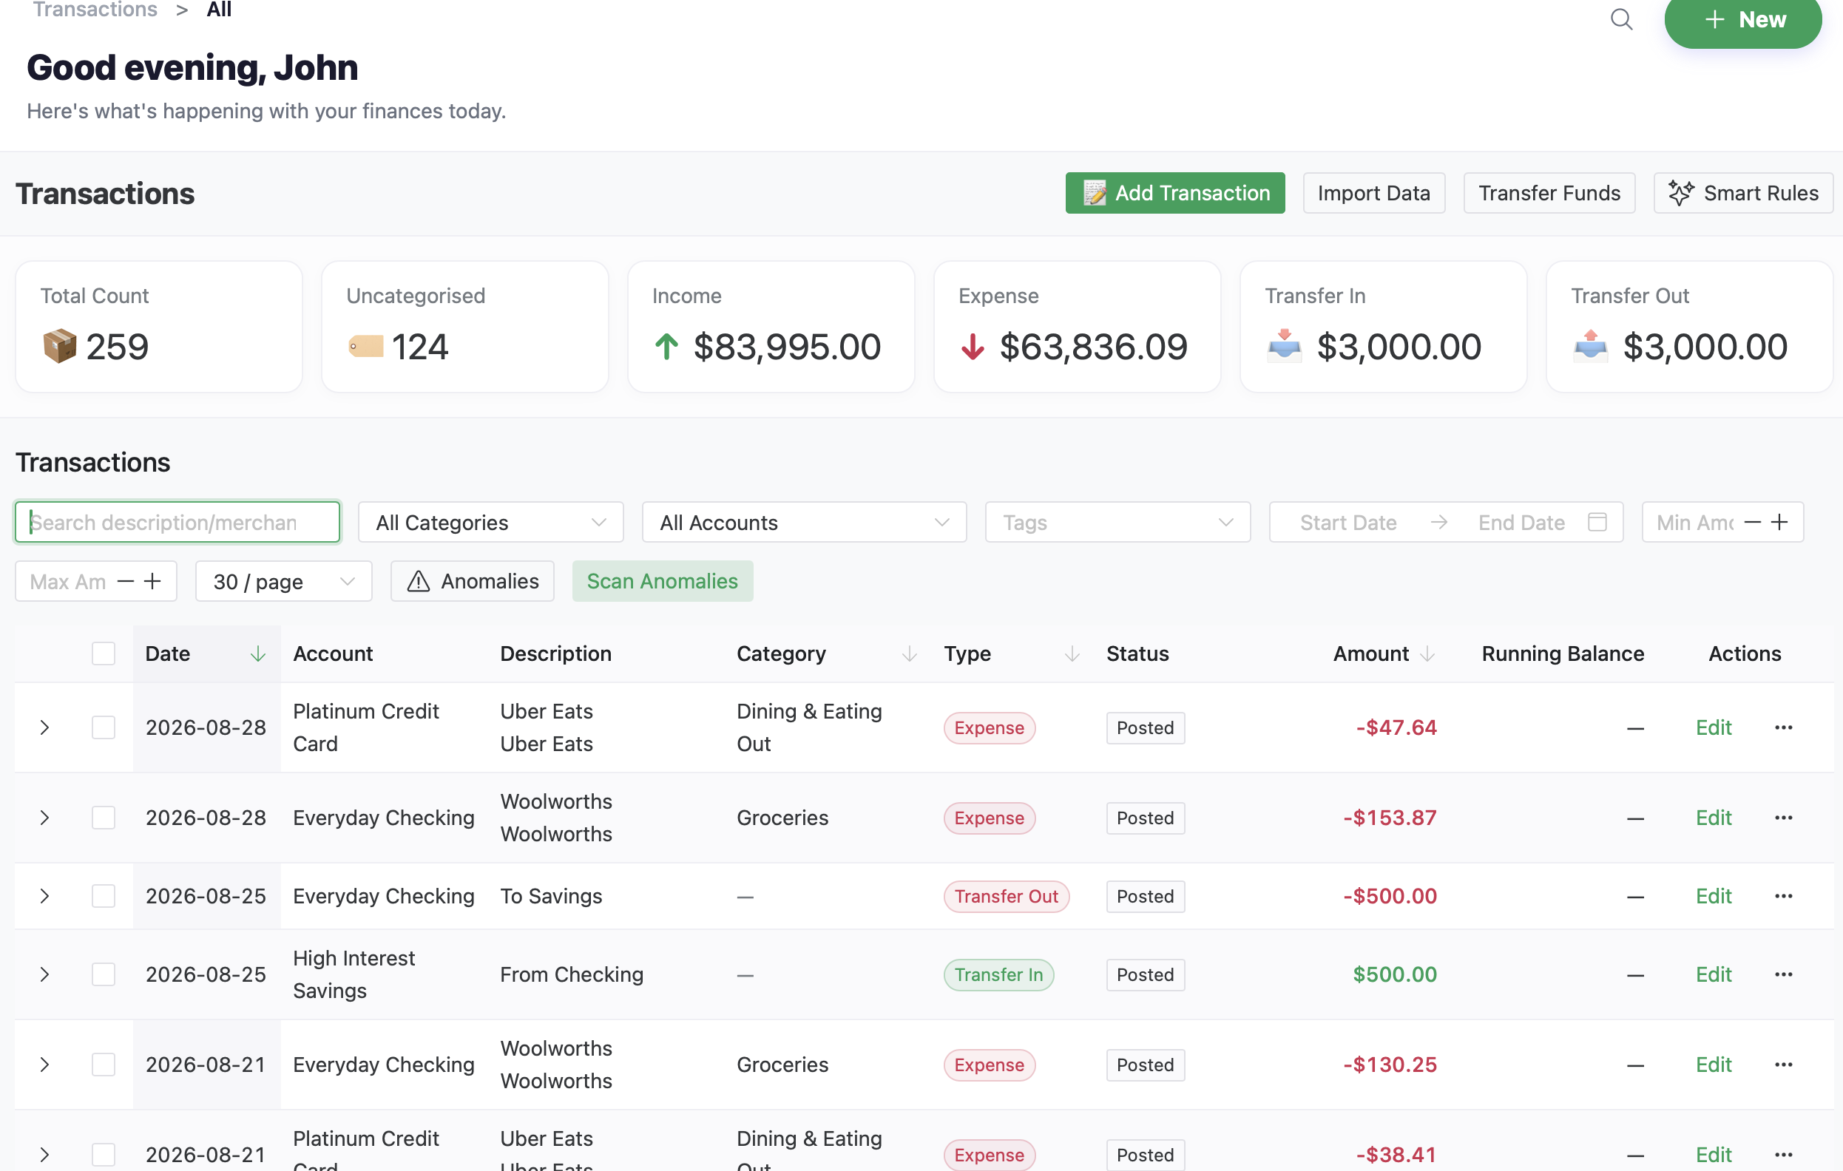Click the Anomalies filter button
The width and height of the screenshot is (1843, 1171).
tap(473, 582)
